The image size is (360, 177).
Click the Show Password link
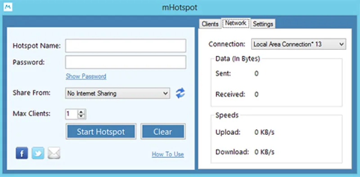point(86,76)
